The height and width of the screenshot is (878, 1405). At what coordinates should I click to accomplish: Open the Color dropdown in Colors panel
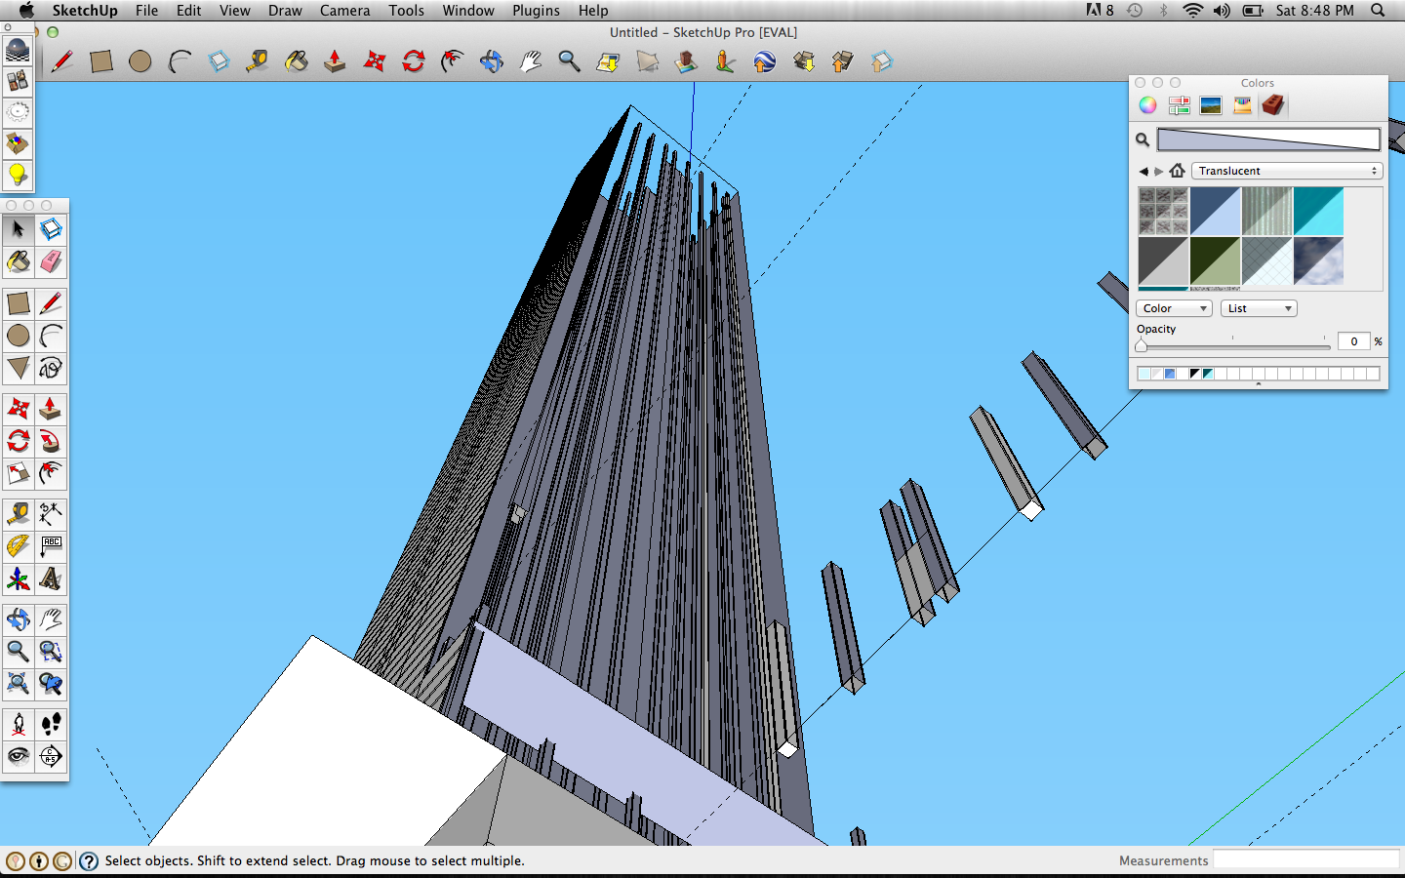coord(1174,307)
